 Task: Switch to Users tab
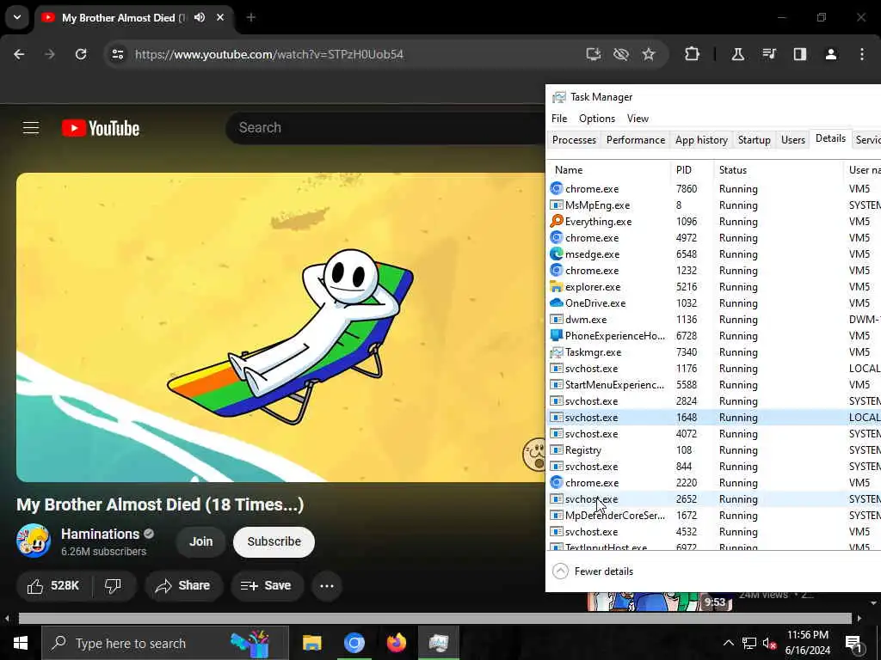point(792,140)
